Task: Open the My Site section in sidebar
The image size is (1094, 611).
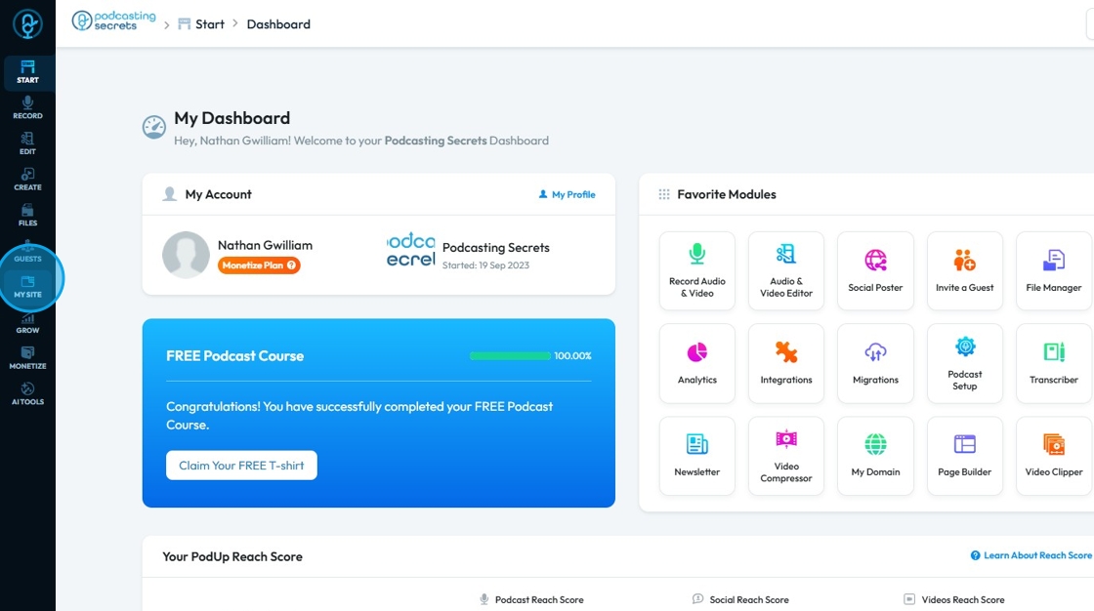Action: pyautogui.click(x=28, y=287)
